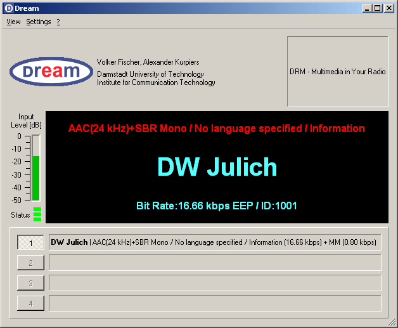Click the Dream logo image
This screenshot has width=398, height=328.
pyautogui.click(x=52, y=72)
